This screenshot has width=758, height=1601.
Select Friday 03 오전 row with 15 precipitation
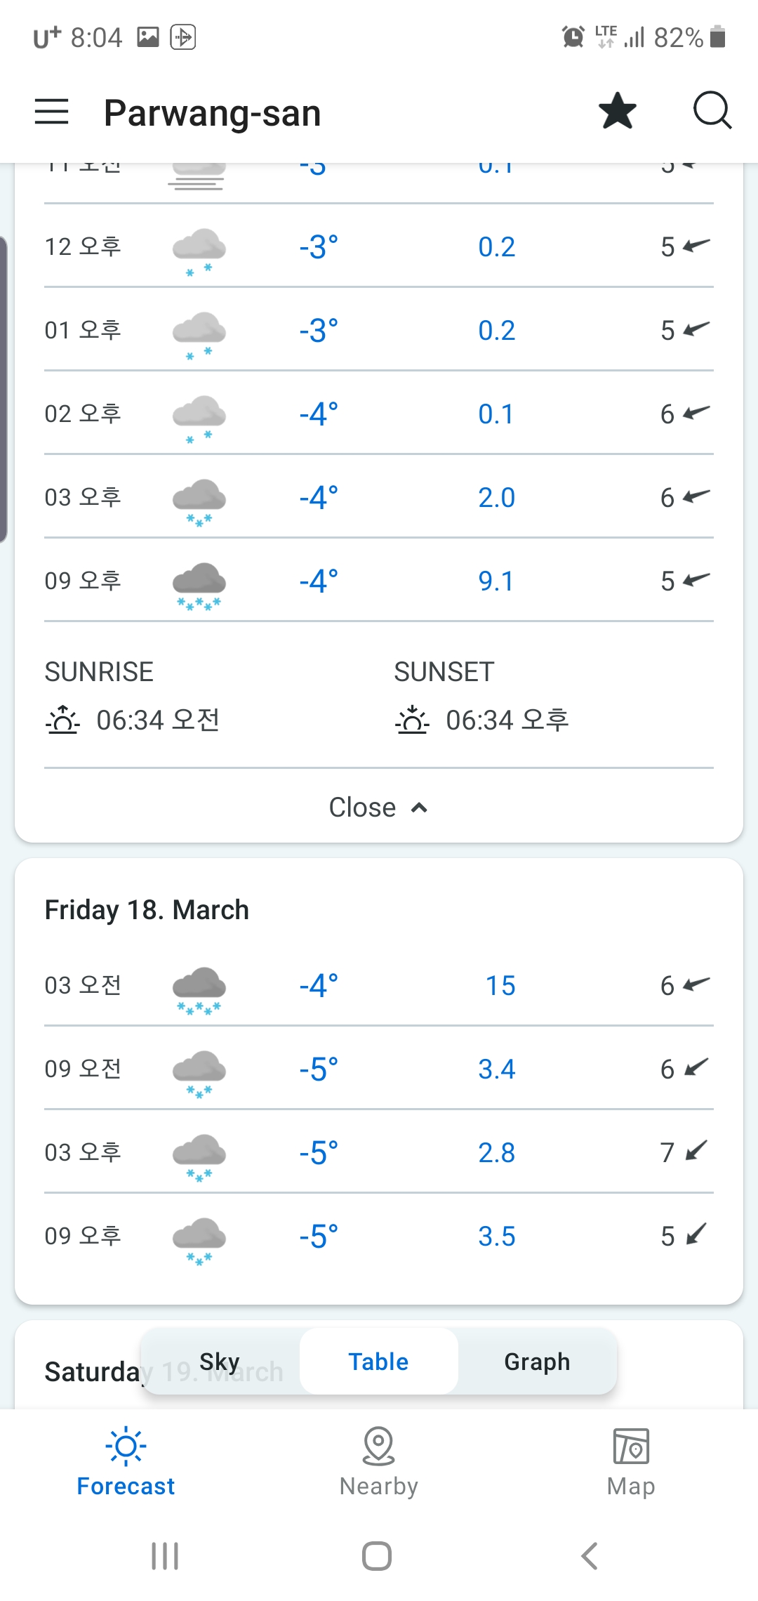pyautogui.click(x=379, y=985)
